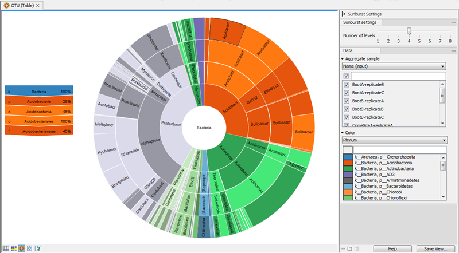The image size is (459, 253).
Task: Collapse the Aggregate sample section
Action: pos(343,58)
